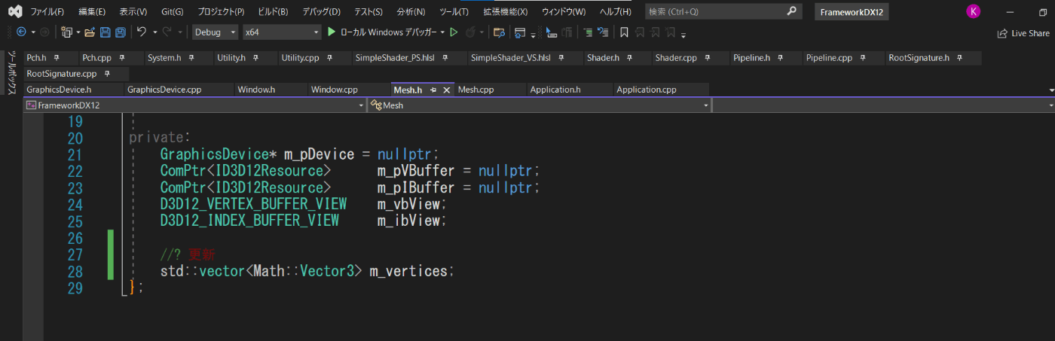The image size is (1055, 341).
Task: Click the private: access specifier line
Action: 161,138
